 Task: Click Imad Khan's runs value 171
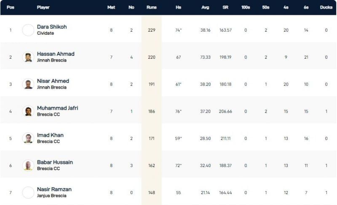pyautogui.click(x=151, y=138)
